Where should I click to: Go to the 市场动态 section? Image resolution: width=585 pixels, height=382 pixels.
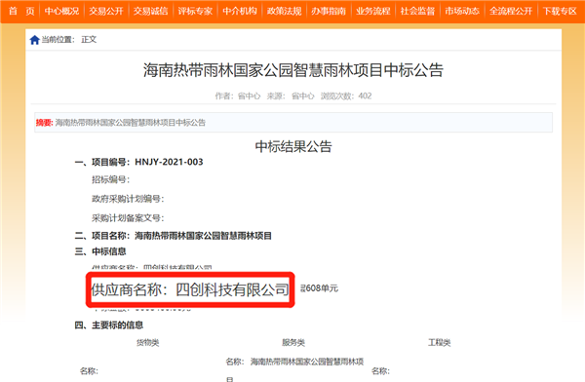(462, 11)
